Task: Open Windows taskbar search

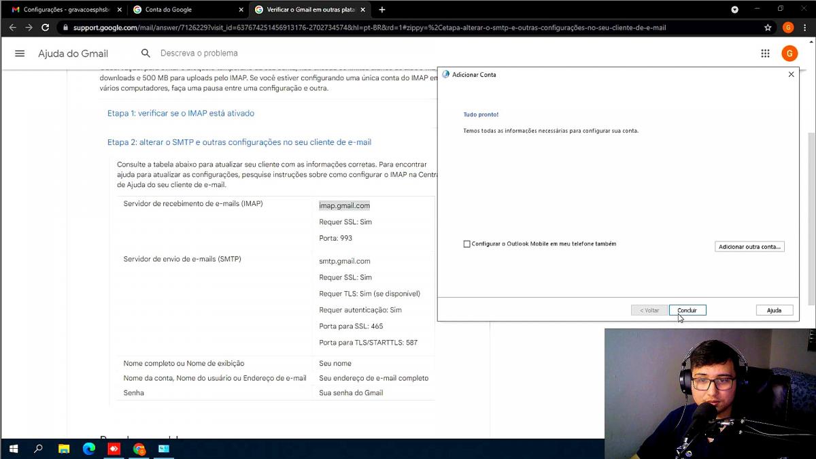Action: point(38,449)
